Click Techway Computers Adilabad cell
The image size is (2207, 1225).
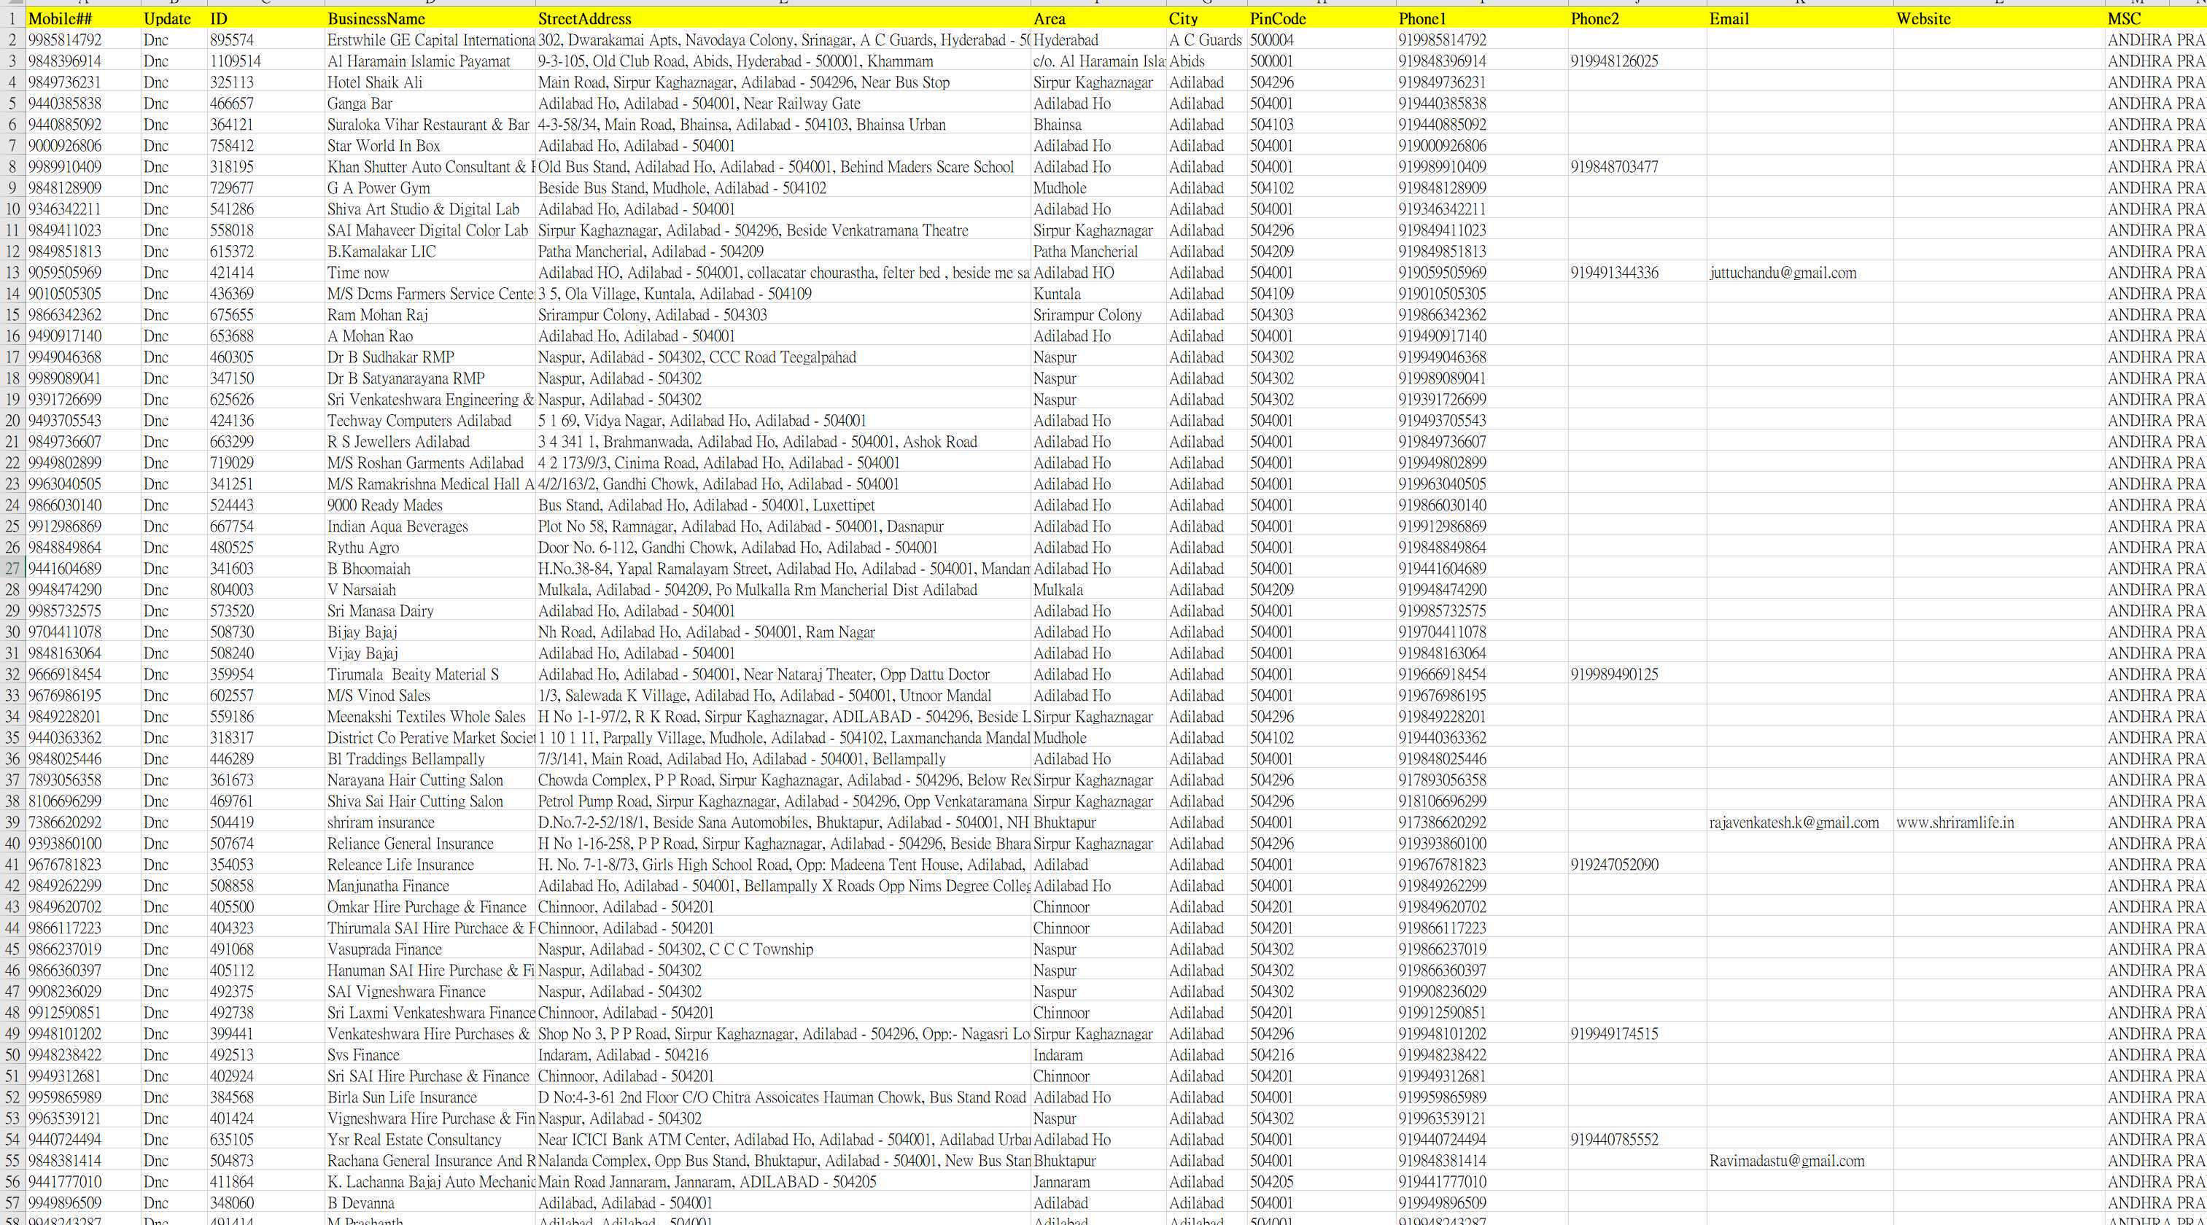430,421
